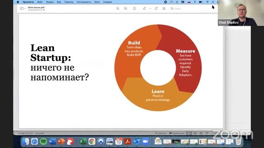Open the Вид menu
The height and width of the screenshot is (148, 264).
(x=59, y=2)
